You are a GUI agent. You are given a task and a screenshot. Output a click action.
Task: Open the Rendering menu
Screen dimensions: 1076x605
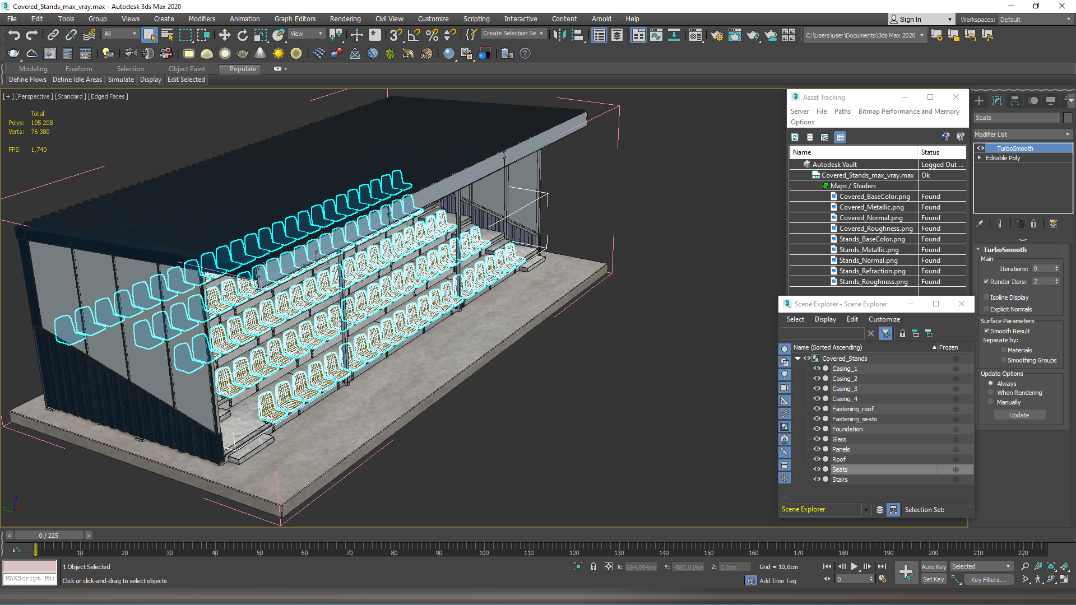(345, 18)
